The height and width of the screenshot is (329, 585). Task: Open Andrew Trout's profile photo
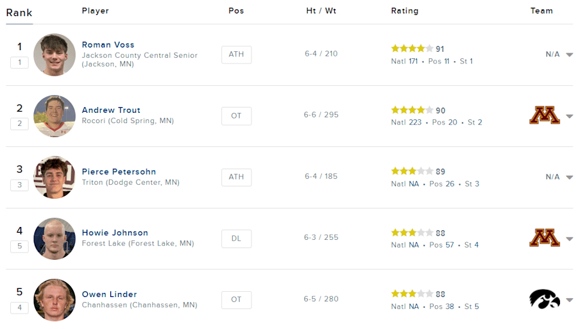pyautogui.click(x=55, y=116)
